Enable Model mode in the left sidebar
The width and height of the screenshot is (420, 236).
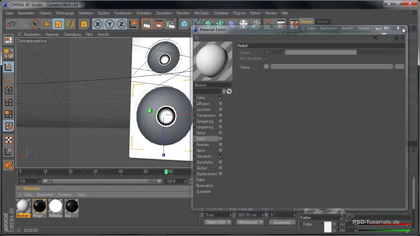coord(9,67)
